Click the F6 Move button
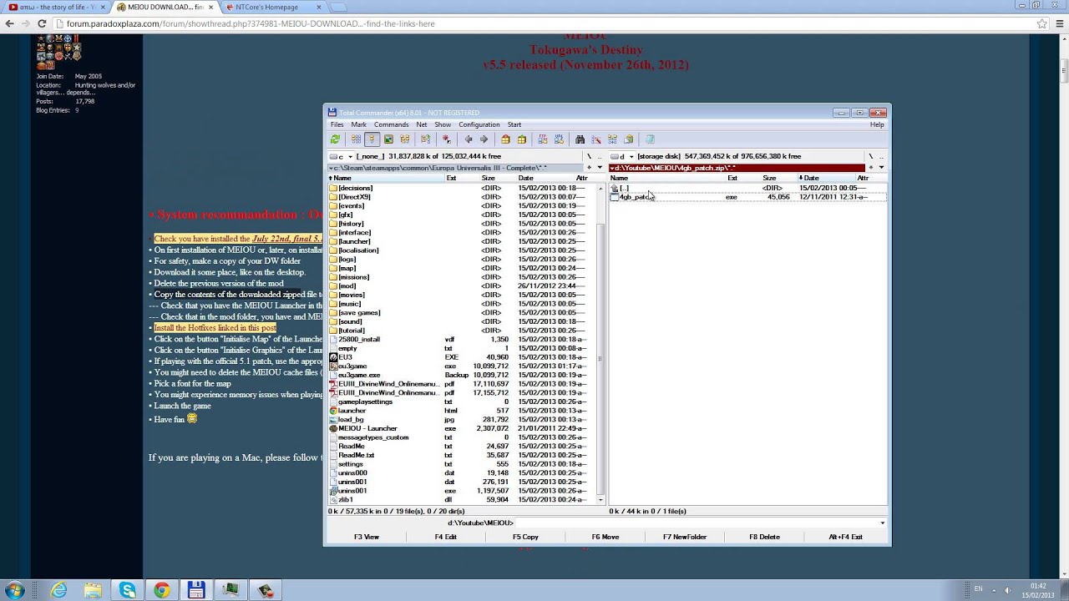The height and width of the screenshot is (601, 1069). click(x=605, y=537)
